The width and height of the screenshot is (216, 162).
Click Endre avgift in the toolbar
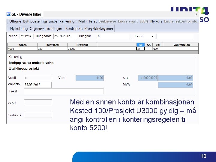point(128,21)
